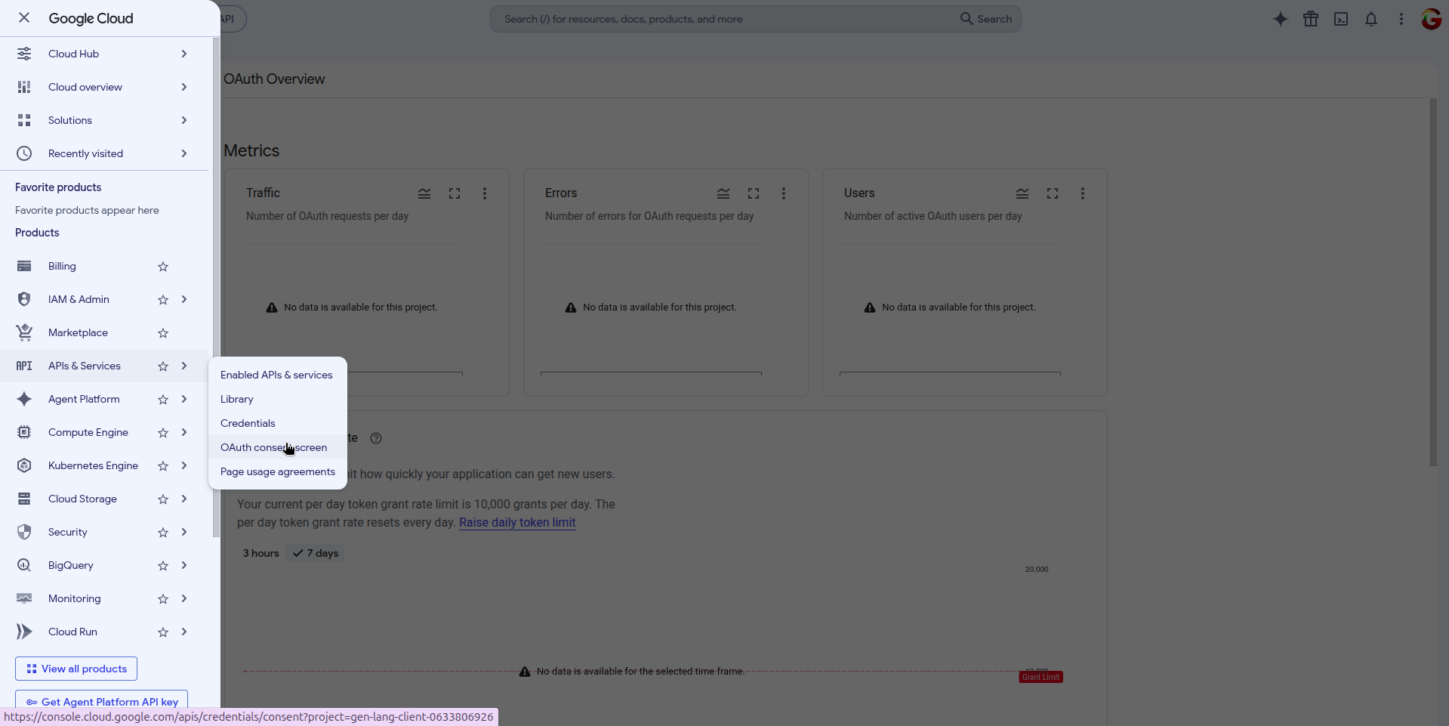
Task: Star APIs & Services as a favorite
Action: click(x=163, y=366)
